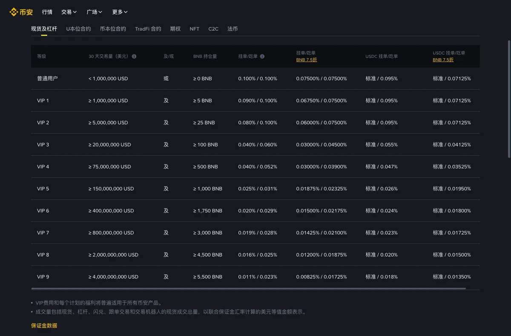The width and height of the screenshot is (511, 336).
Task: Click the 标准 / 0.01350% cell
Action: [452, 277]
